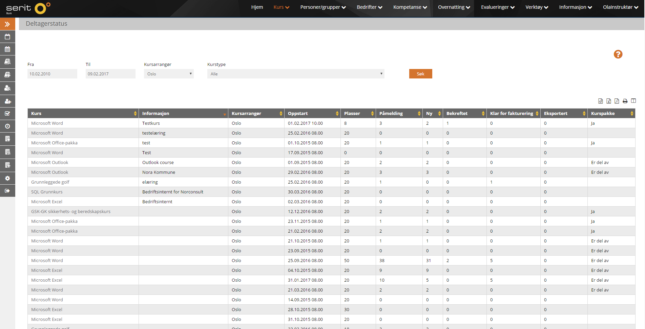Image resolution: width=645 pixels, height=329 pixels.
Task: Open Microsoft Outlook course for Nora Kommune
Action: 50,172
